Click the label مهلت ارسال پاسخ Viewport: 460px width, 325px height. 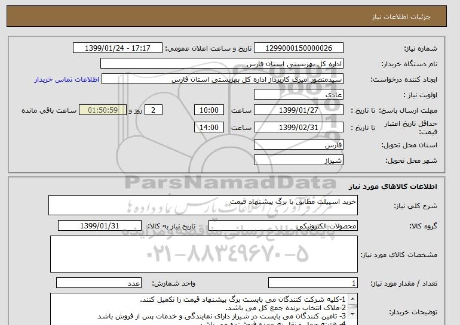(x=408, y=110)
